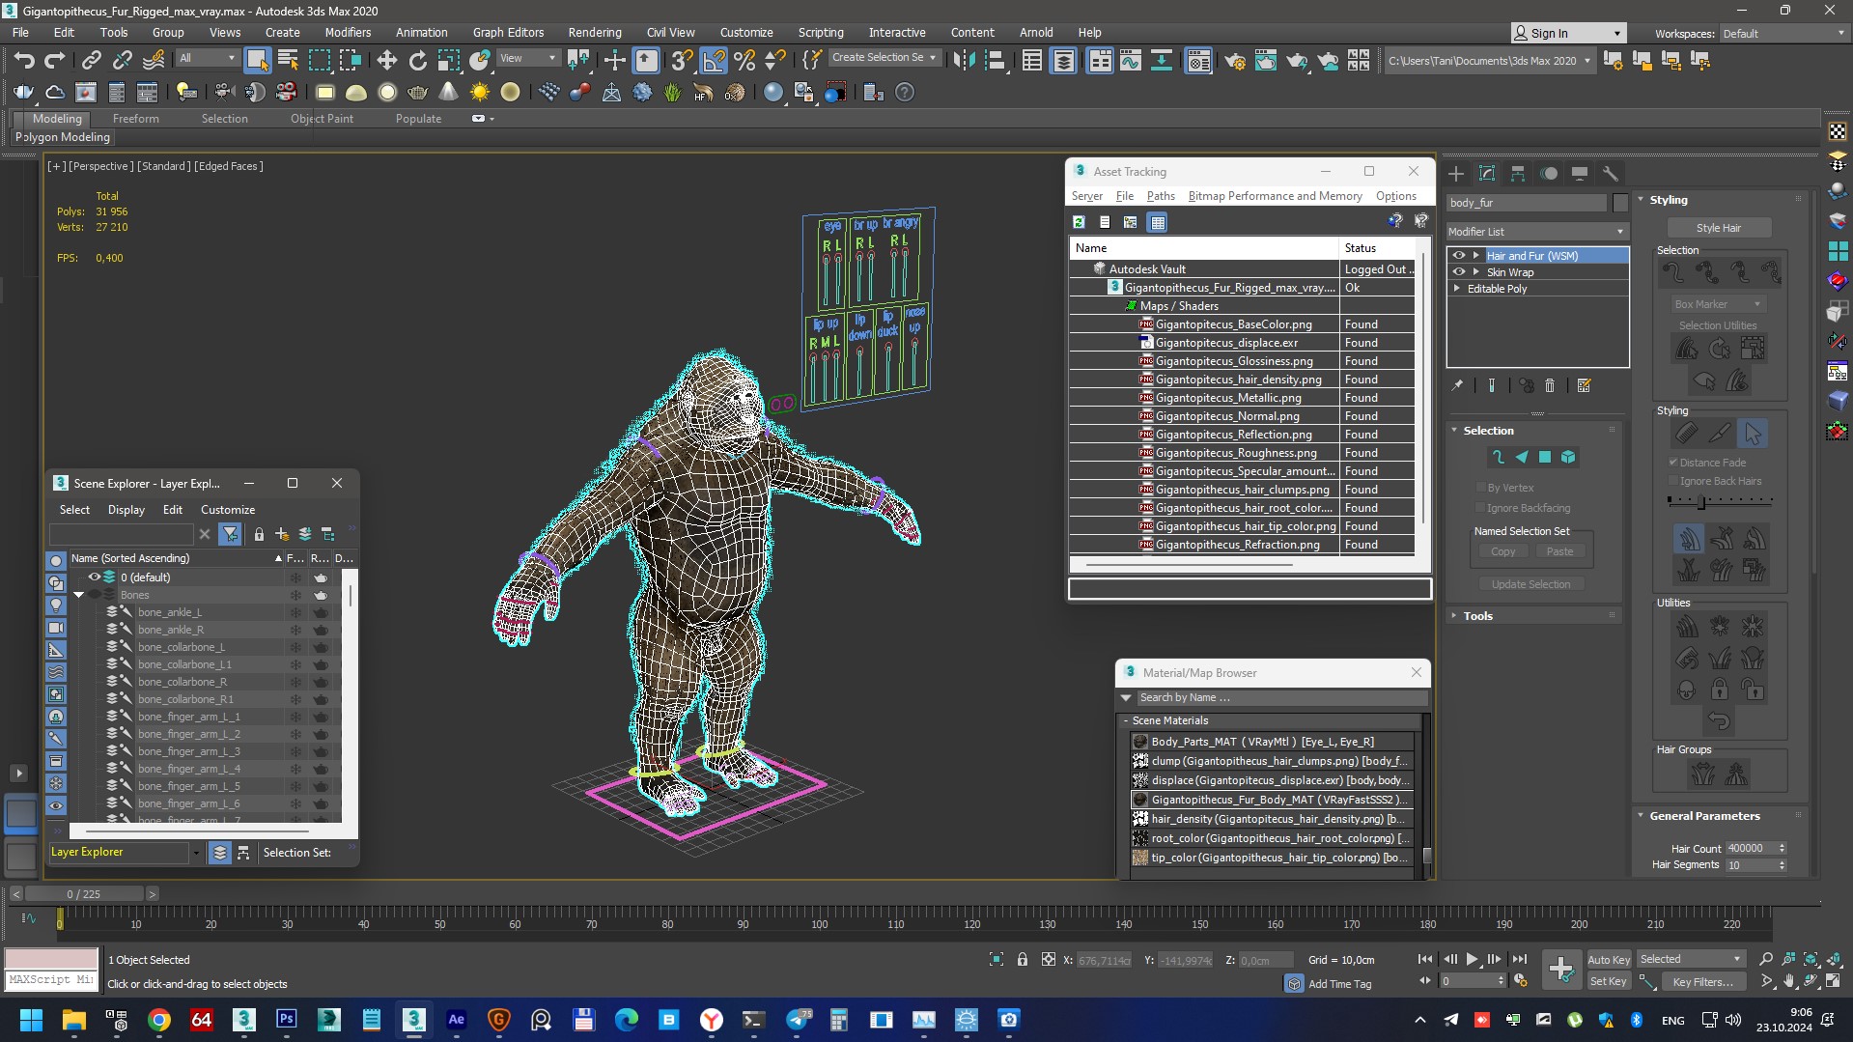Open the Rendering menu
Screen dimensions: 1853x1042
(x=594, y=32)
